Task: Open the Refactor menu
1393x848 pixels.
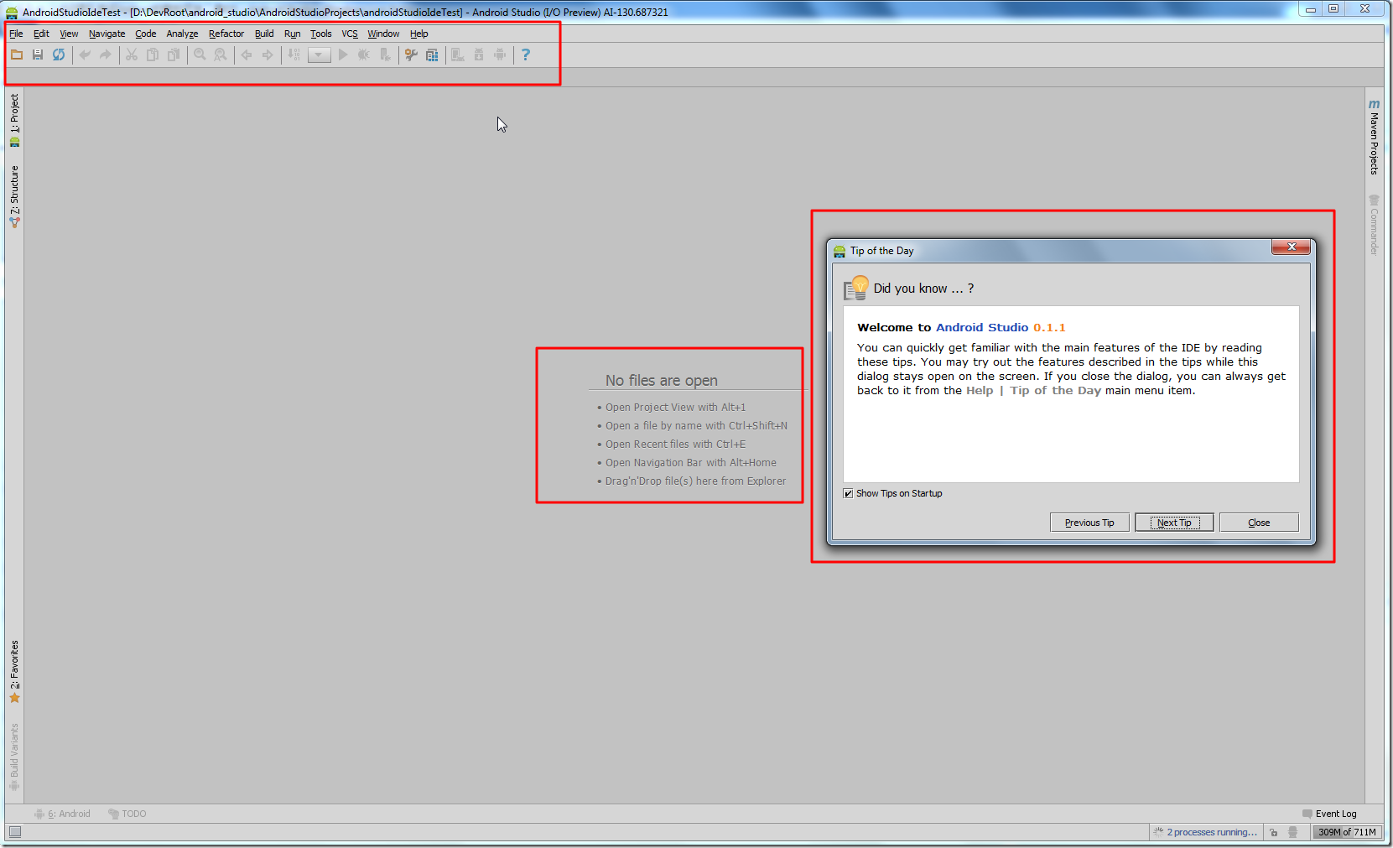Action: click(226, 34)
